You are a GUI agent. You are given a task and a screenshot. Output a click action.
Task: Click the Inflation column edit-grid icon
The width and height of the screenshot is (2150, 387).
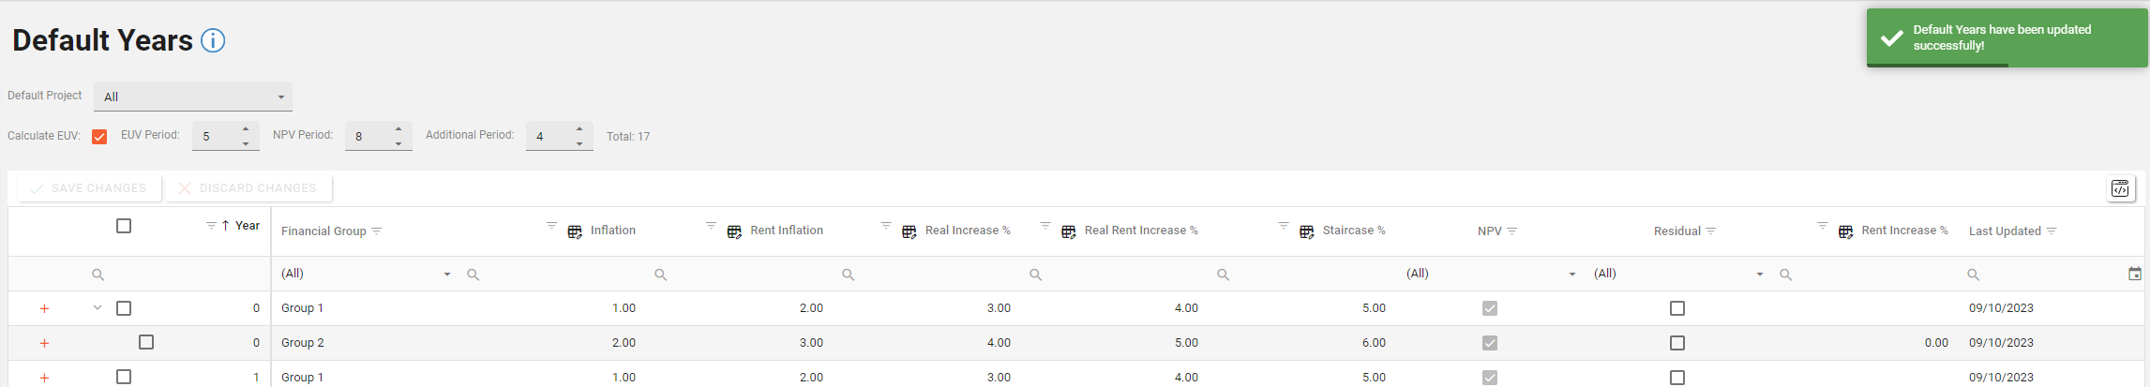point(575,231)
